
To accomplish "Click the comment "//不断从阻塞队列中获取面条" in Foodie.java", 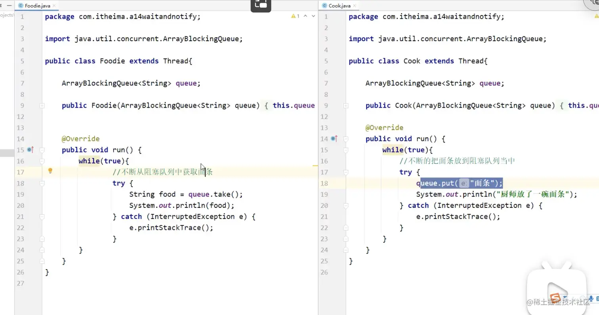I will coord(163,172).
